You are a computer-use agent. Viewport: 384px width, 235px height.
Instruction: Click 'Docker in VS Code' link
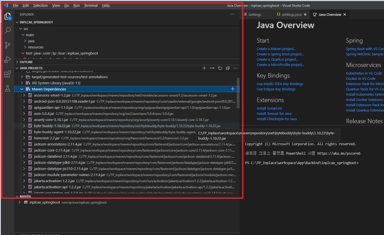(361, 78)
